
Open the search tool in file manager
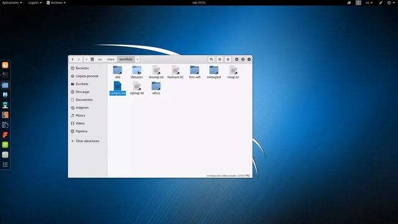click(211, 60)
